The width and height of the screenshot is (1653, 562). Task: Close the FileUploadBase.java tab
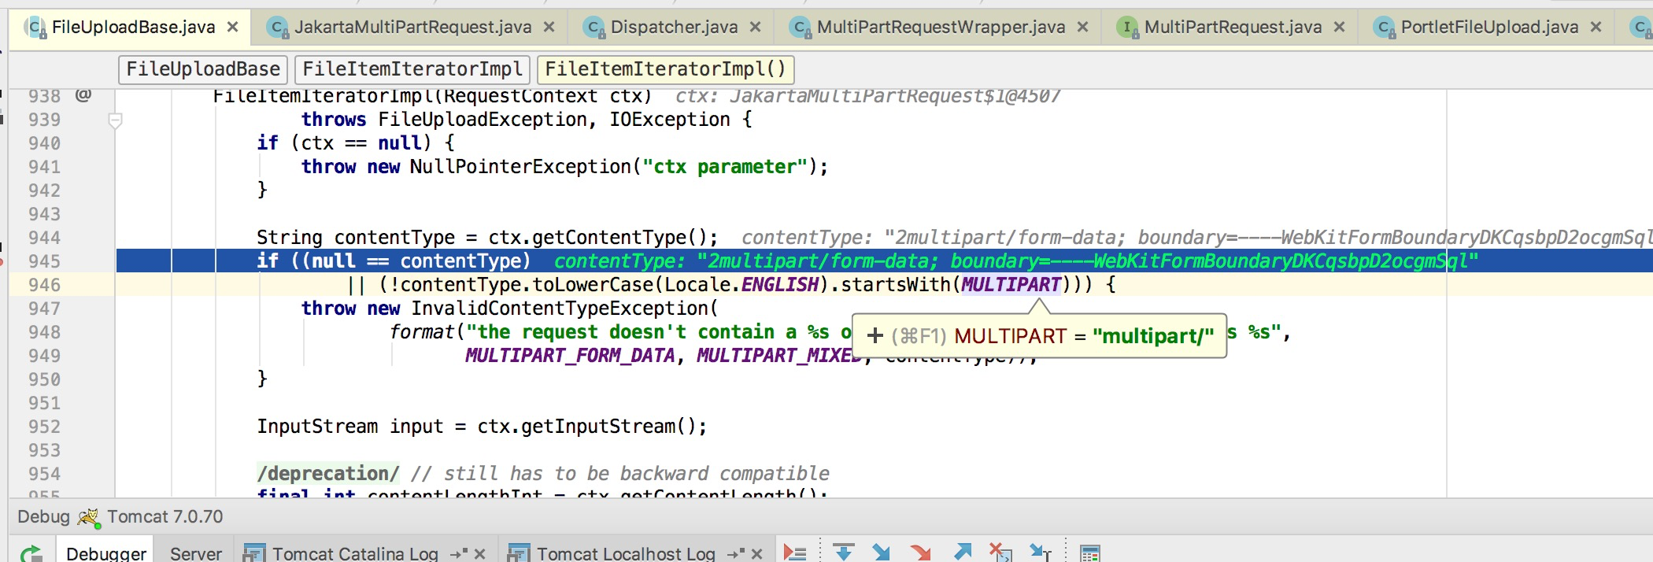pos(233,28)
